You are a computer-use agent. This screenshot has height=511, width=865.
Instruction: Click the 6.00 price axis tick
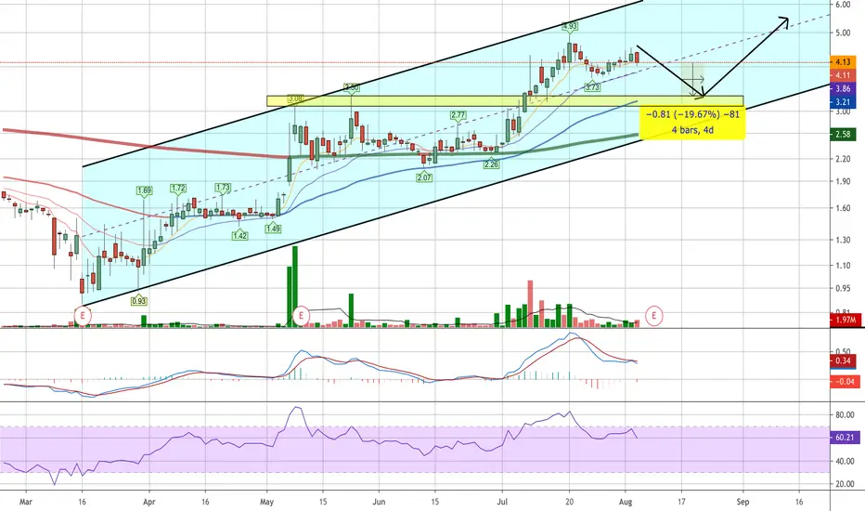point(843,5)
